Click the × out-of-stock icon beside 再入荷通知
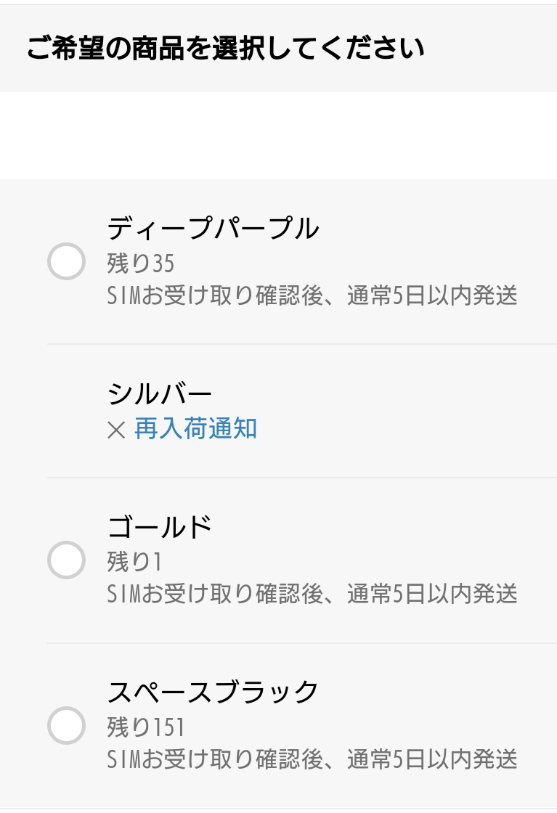 click(x=116, y=430)
